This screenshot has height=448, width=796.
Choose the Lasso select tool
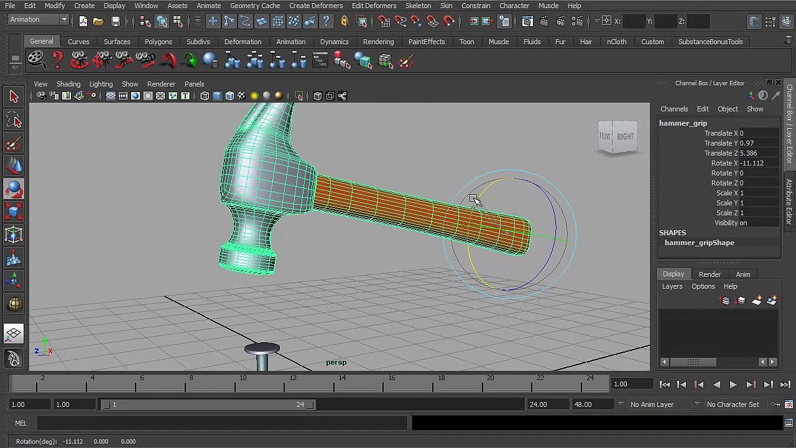click(x=14, y=120)
